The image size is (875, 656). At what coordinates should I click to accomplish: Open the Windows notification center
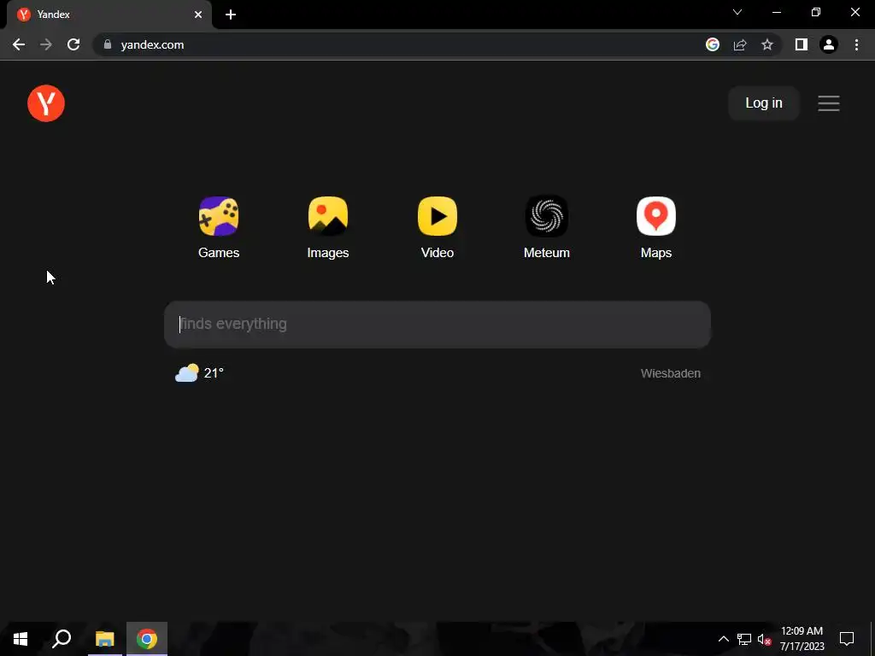[x=847, y=639]
